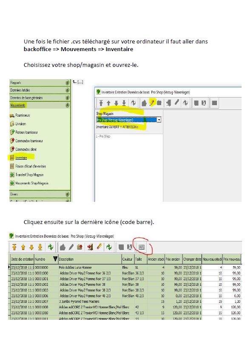The height and width of the screenshot is (356, 248).
Task: Expand the Données Articles section
Action: pyautogui.click(x=67, y=90)
